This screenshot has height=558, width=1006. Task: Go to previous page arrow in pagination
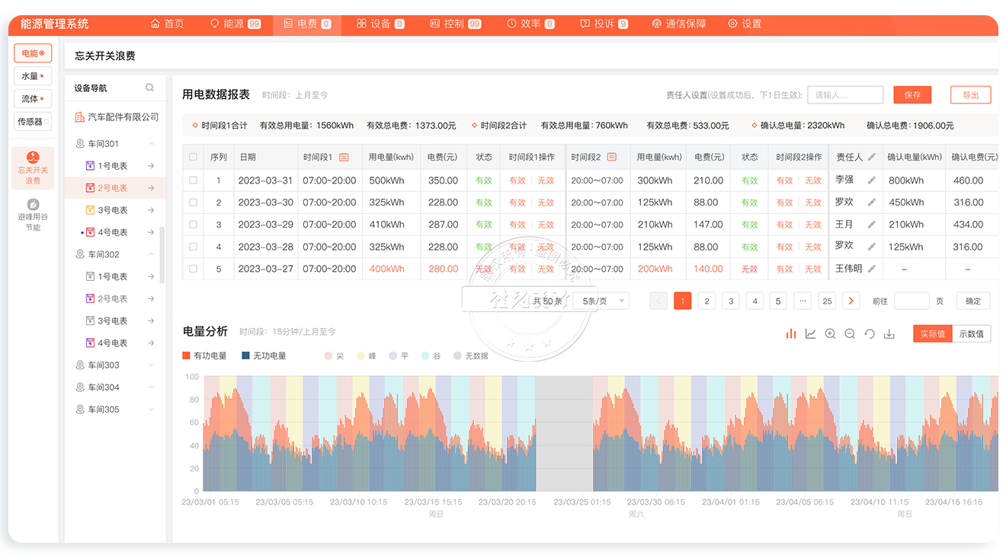(x=658, y=301)
